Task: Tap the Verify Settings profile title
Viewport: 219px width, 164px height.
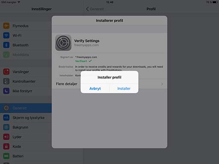Action: [x=87, y=41]
